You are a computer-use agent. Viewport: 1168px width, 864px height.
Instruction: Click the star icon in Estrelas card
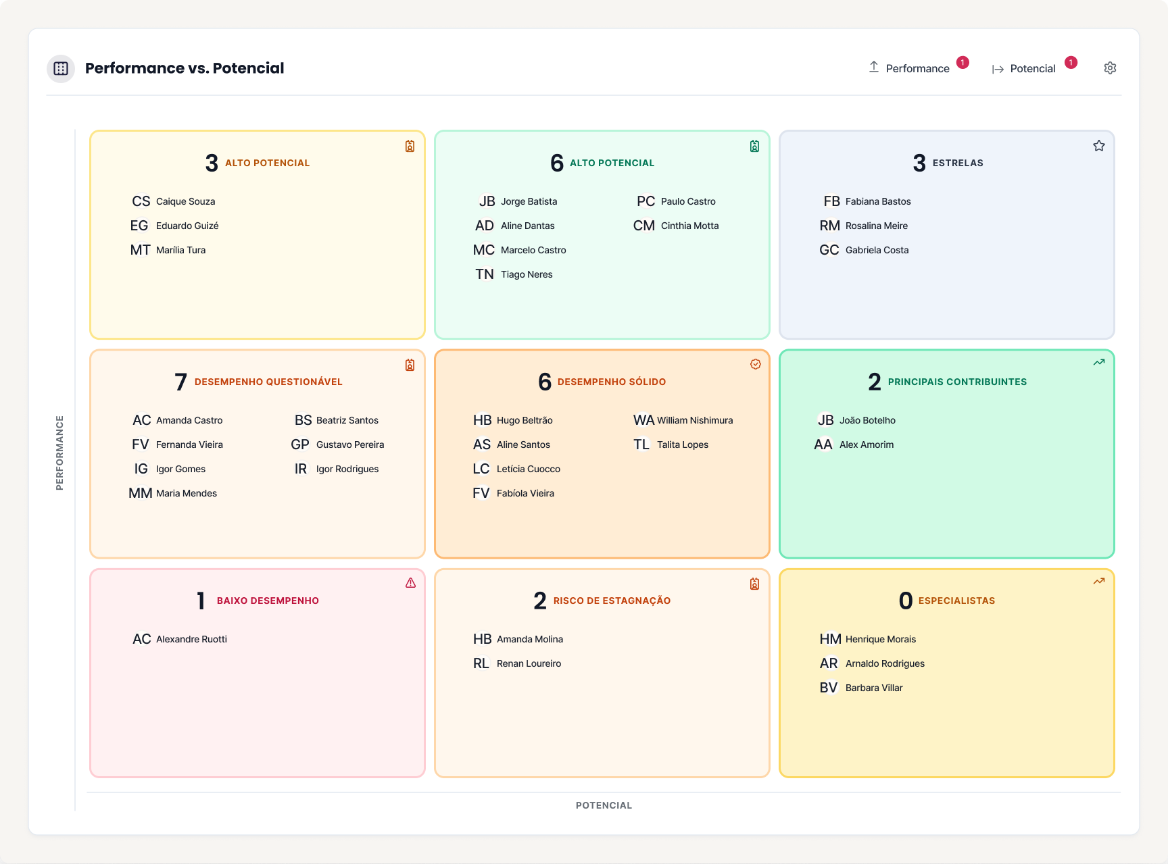(1099, 146)
